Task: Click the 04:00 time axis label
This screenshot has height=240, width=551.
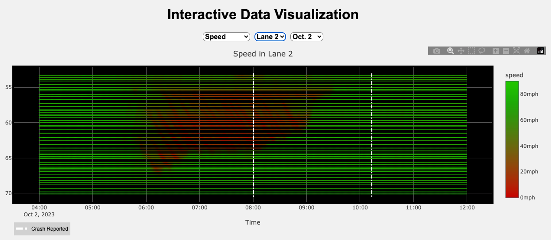Action: click(39, 207)
